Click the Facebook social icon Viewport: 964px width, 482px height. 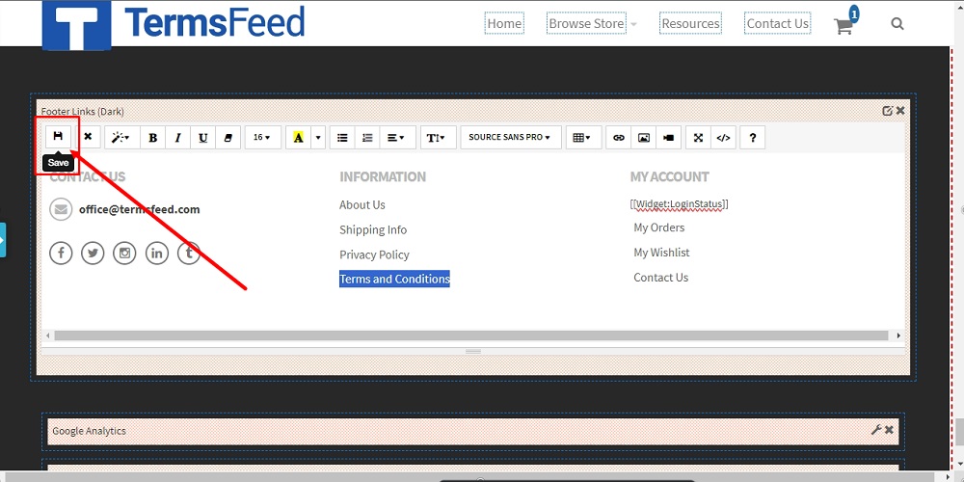click(x=61, y=253)
